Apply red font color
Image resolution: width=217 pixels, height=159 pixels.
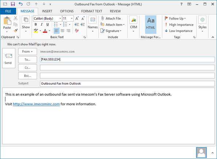coord(45,31)
